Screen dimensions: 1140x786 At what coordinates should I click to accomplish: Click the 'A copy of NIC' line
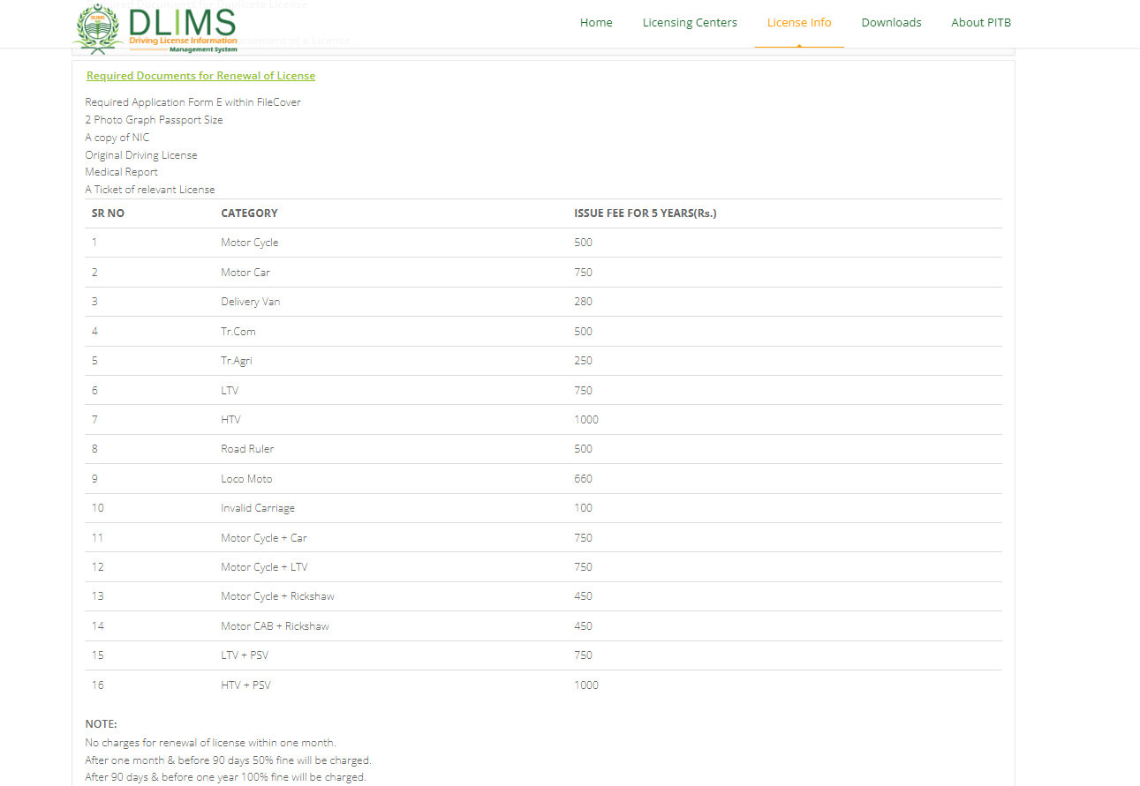[117, 138]
